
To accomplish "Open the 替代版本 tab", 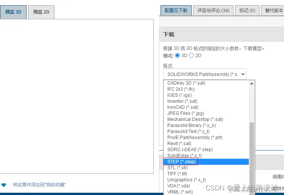I will coord(273,11).
